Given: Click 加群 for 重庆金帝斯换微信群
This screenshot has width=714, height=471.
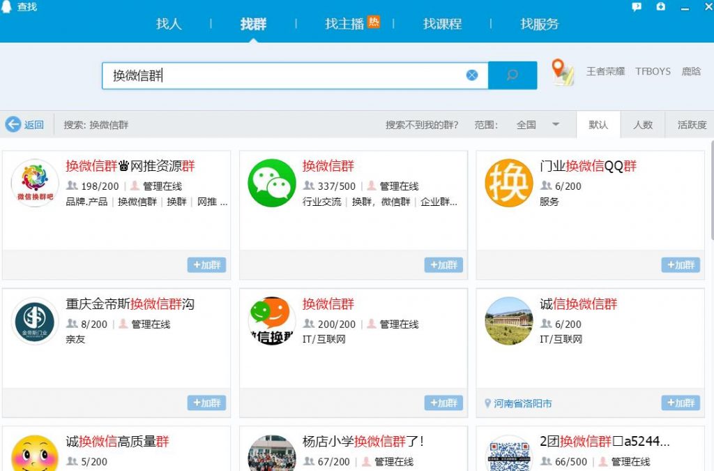Looking at the screenshot, I should [206, 403].
